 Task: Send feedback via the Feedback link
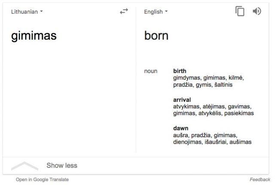pos(260,179)
